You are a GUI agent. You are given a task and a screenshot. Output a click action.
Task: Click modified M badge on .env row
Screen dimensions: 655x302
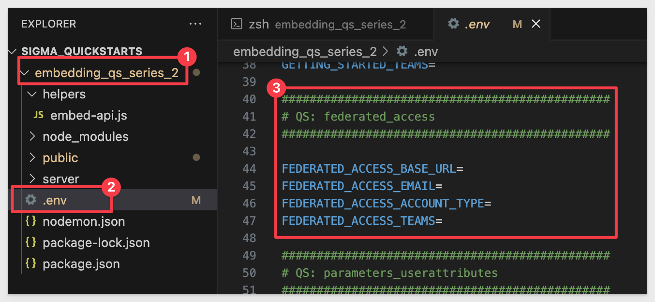[196, 200]
